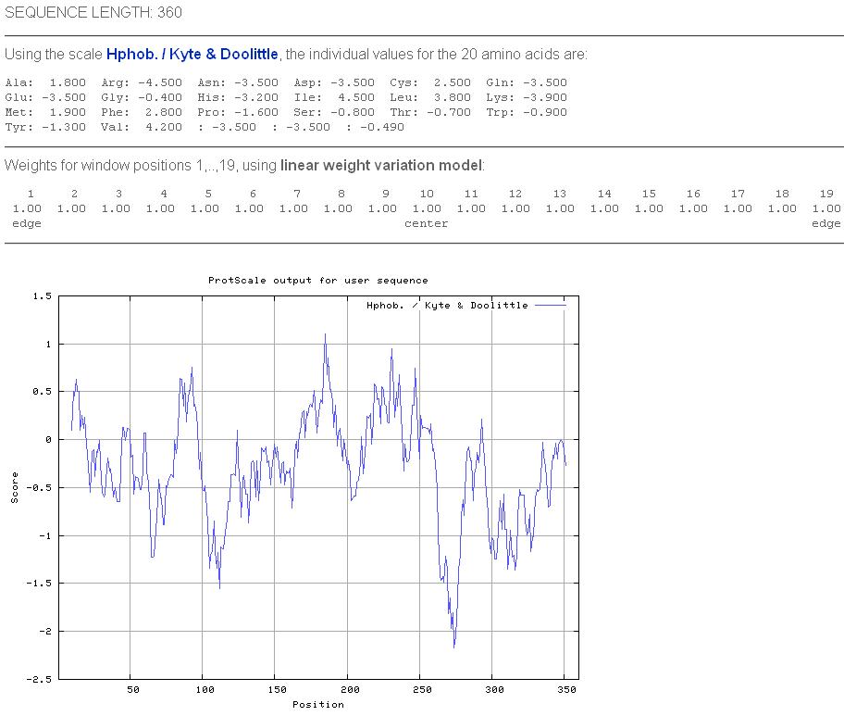Click the plot title ProtScale output for user sequence
Image resolution: width=844 pixels, height=716 pixels.
point(317,280)
